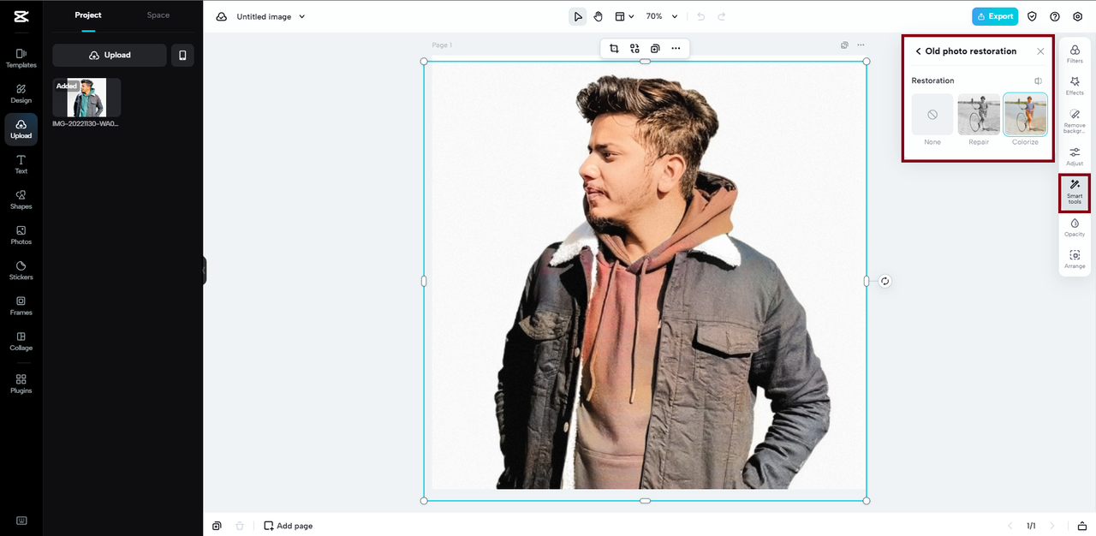Select the hand pan tool
This screenshot has width=1096, height=536.
[599, 16]
